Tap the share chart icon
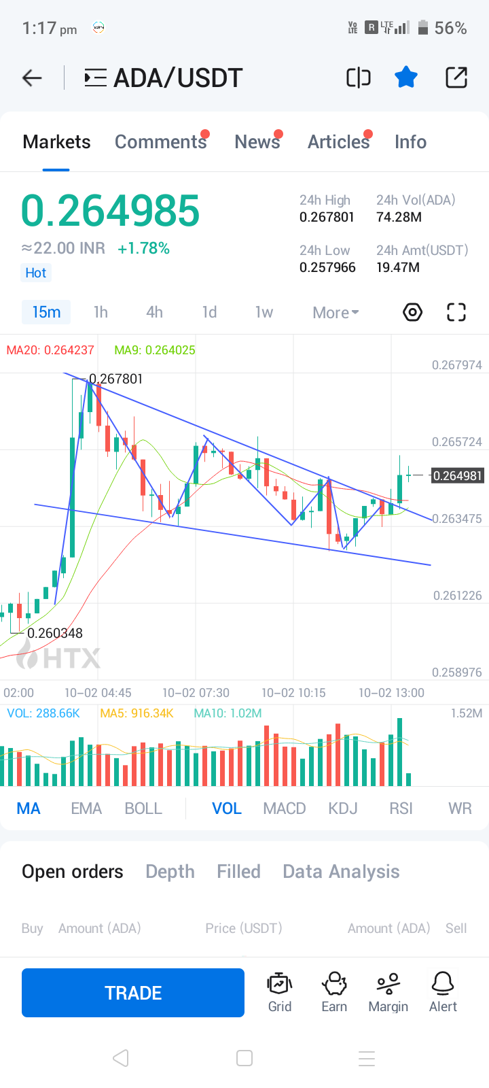Viewport: 489px width, 1088px height. (x=456, y=78)
